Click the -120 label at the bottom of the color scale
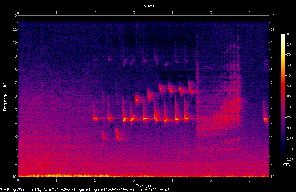 click(289, 159)
